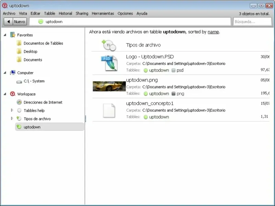Expand the Tabbles help node
This screenshot has height=206, width=275.
[x=12, y=110]
